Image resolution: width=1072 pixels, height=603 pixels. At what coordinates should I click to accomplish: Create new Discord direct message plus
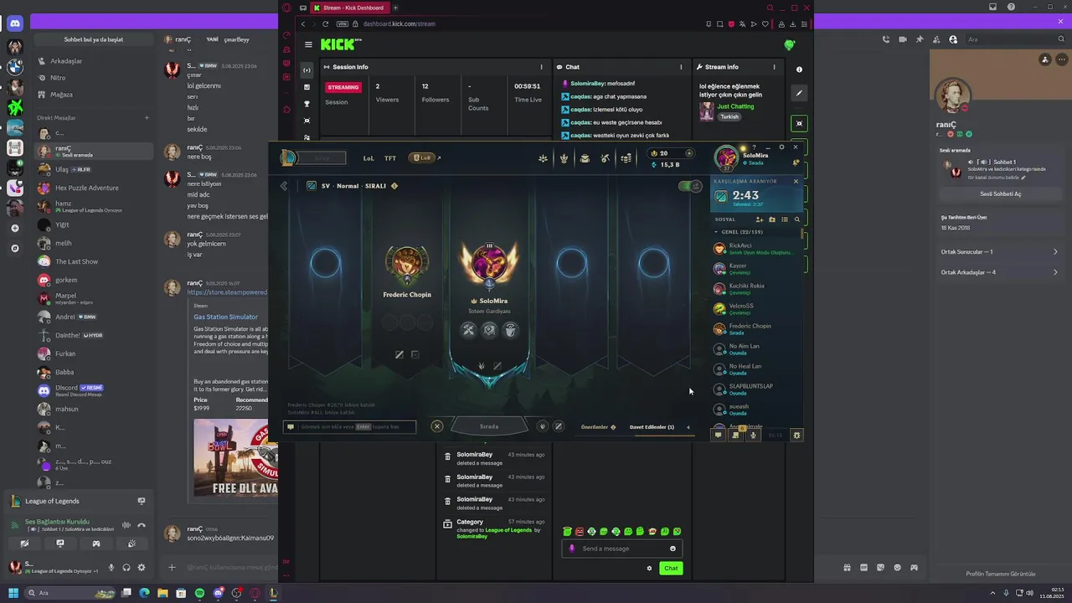click(147, 118)
